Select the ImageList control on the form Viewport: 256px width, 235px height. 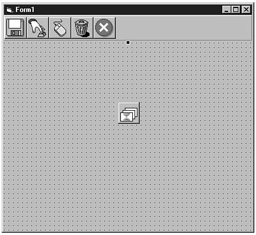(129, 113)
